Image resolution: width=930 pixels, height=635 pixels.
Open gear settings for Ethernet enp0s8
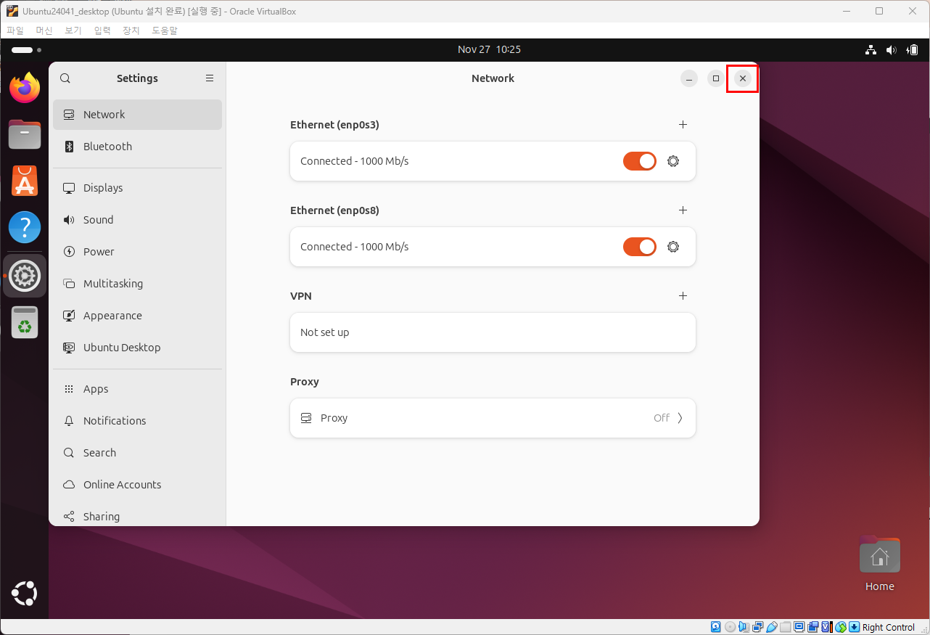click(x=673, y=247)
